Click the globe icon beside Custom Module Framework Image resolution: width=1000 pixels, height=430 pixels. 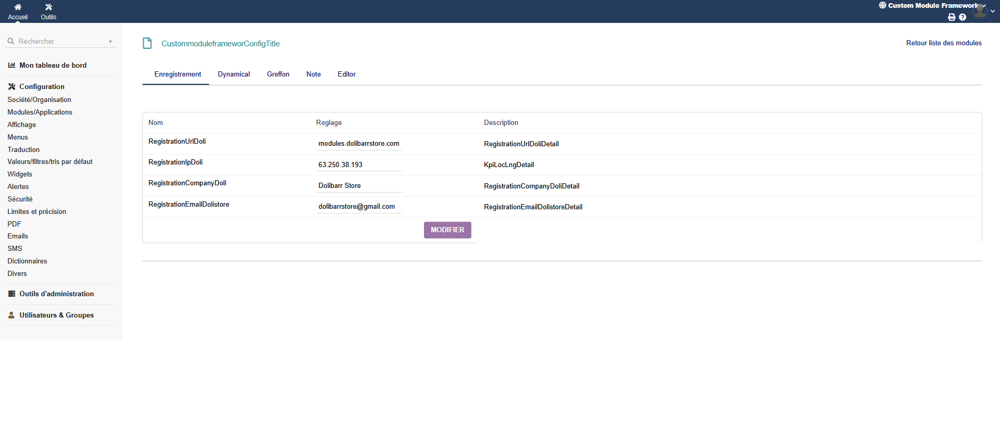[x=882, y=6]
